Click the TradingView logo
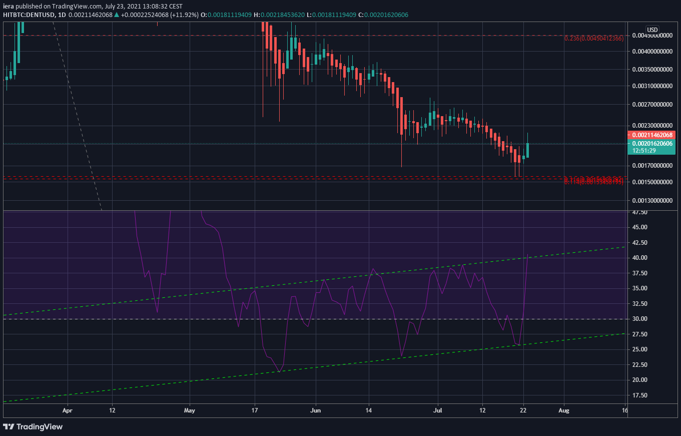Screen dimensions: 681x436 (33, 426)
